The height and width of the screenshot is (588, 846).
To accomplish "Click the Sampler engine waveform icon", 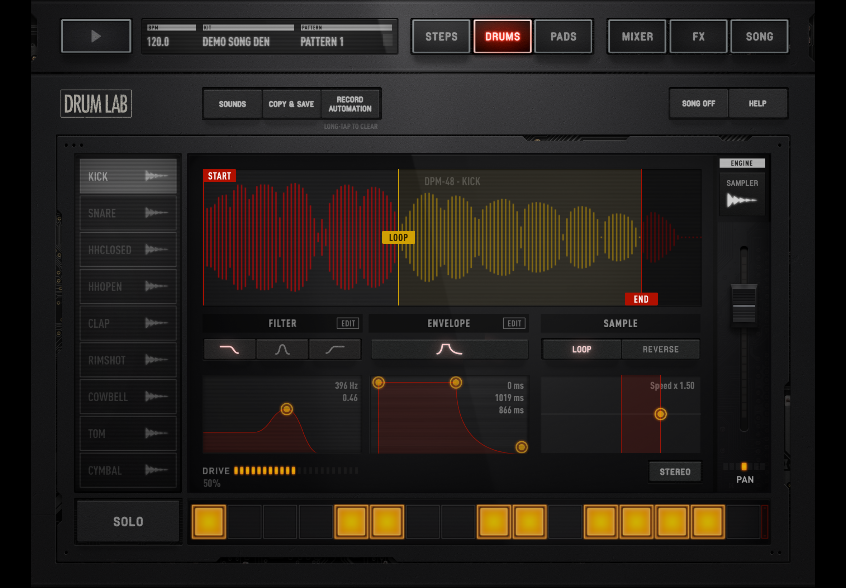I will coord(742,200).
